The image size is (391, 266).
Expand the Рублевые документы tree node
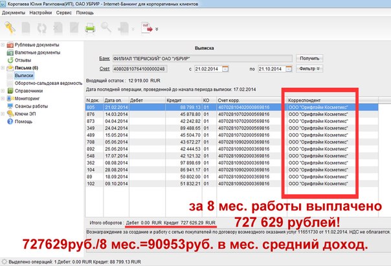click(3, 44)
